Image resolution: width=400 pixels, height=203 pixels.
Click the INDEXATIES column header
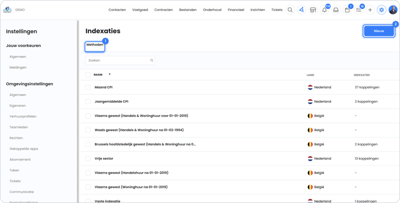[361, 75]
